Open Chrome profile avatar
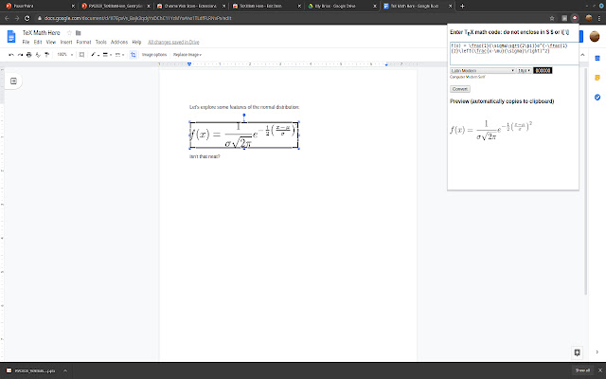 pos(589,18)
